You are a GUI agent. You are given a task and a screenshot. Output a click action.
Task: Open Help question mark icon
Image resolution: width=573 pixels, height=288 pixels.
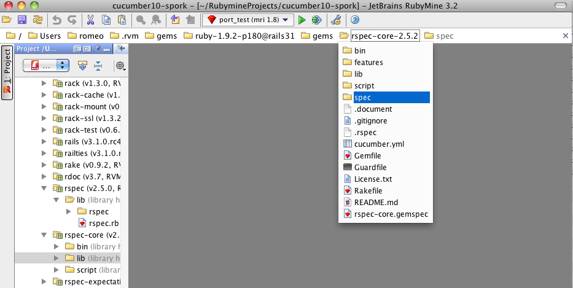(355, 20)
